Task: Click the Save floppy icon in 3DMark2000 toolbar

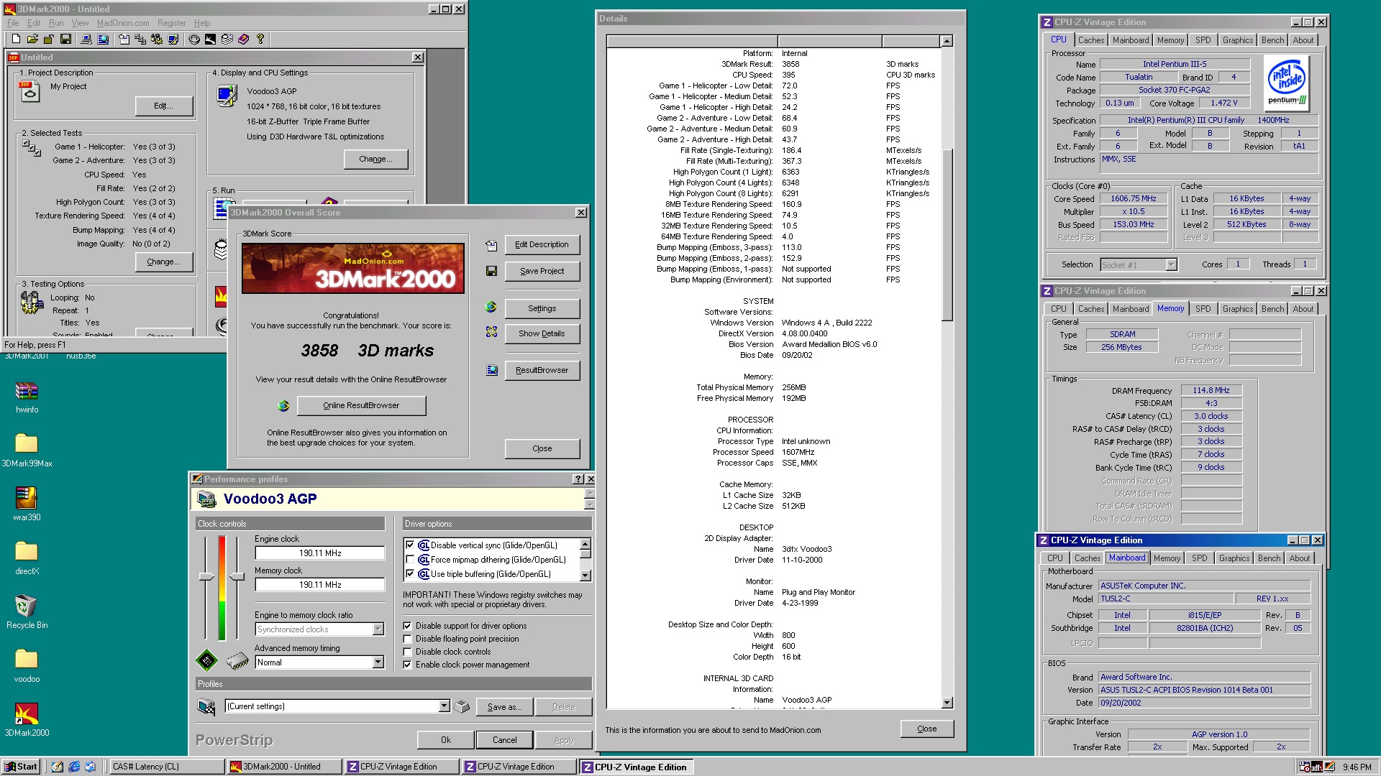Action: coord(65,39)
